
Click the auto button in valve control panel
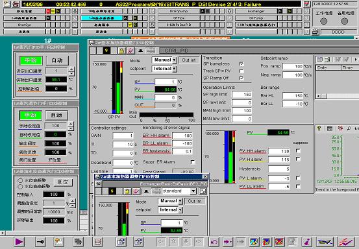point(56,115)
